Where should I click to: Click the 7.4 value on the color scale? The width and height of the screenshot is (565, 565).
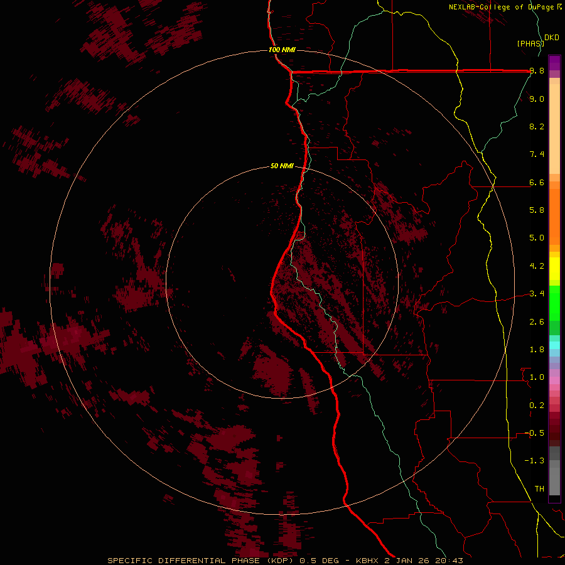pos(537,154)
